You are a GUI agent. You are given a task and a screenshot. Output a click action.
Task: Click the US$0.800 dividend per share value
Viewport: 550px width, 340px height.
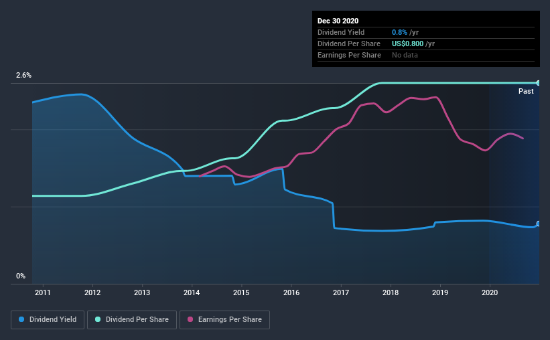click(407, 44)
